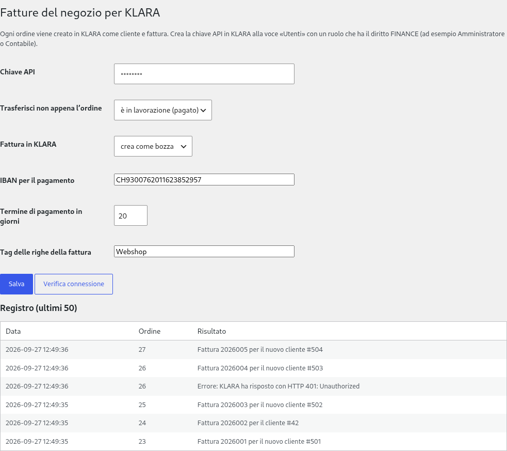Image resolution: width=507 pixels, height=451 pixels.
Task: Select the 'HTTP 401: Unauthorized' error entry
Action: (x=279, y=386)
